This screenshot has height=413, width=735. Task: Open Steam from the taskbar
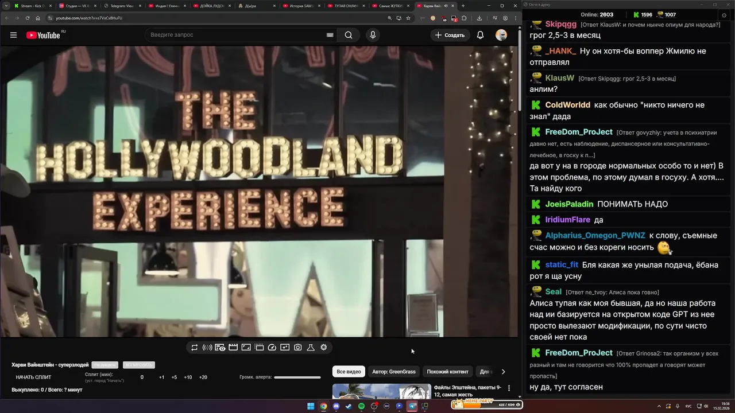tap(349, 406)
